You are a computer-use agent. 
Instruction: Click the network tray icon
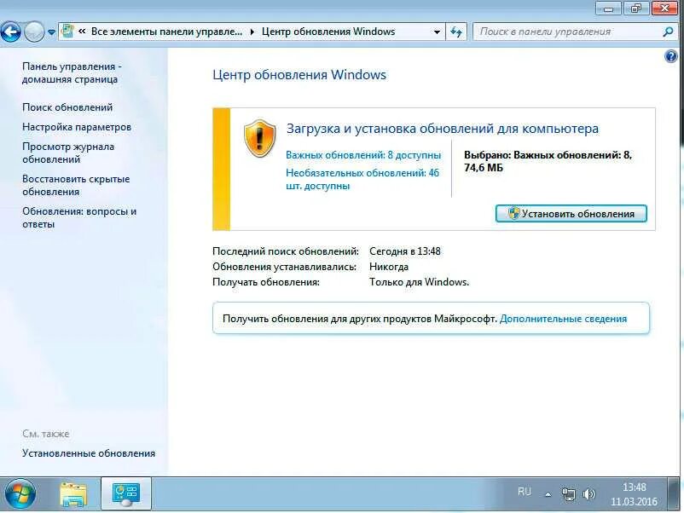point(568,494)
